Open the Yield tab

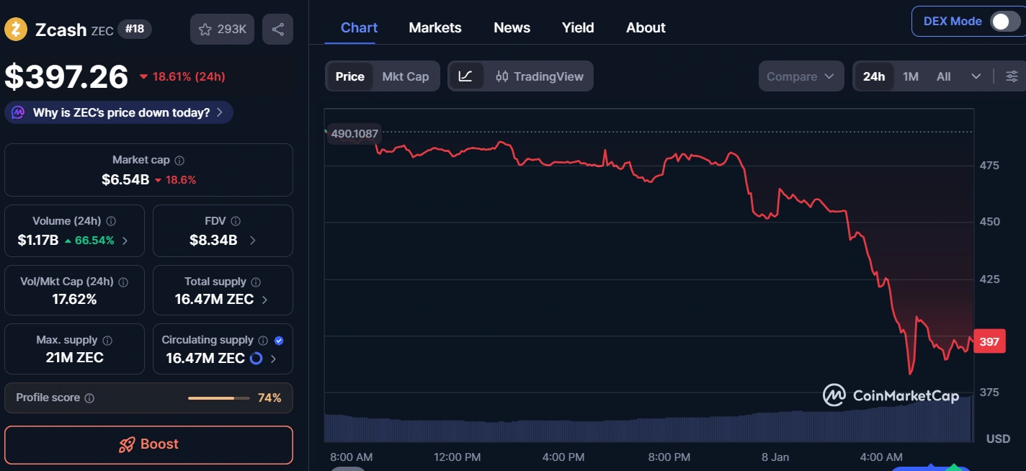point(577,27)
